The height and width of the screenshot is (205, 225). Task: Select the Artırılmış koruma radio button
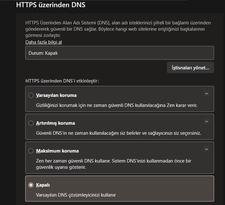(x=31, y=123)
